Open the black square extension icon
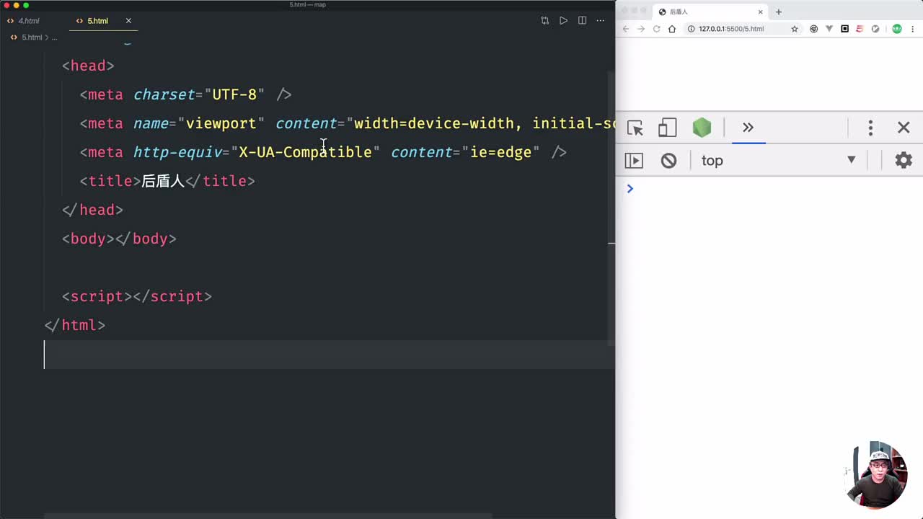This screenshot has width=923, height=519. [x=844, y=29]
